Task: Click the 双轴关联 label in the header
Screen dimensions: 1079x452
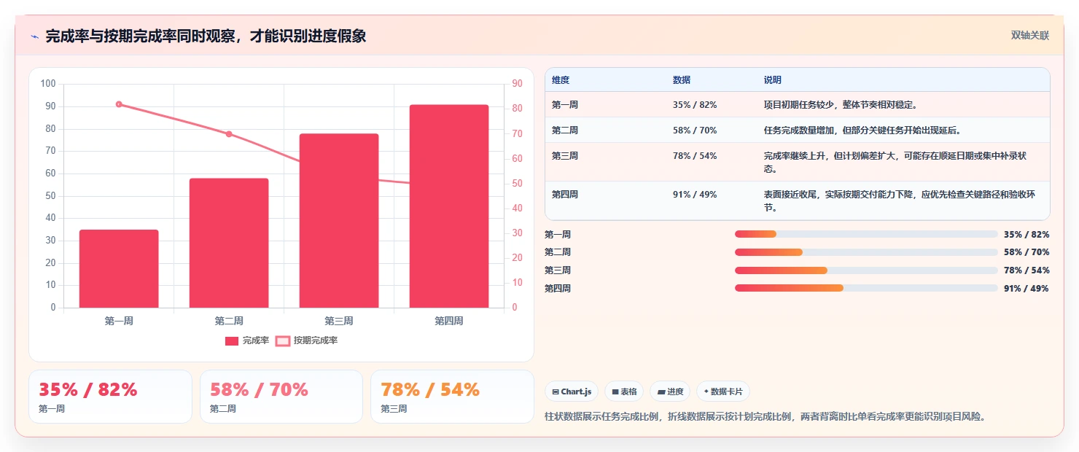Action: coord(1030,36)
